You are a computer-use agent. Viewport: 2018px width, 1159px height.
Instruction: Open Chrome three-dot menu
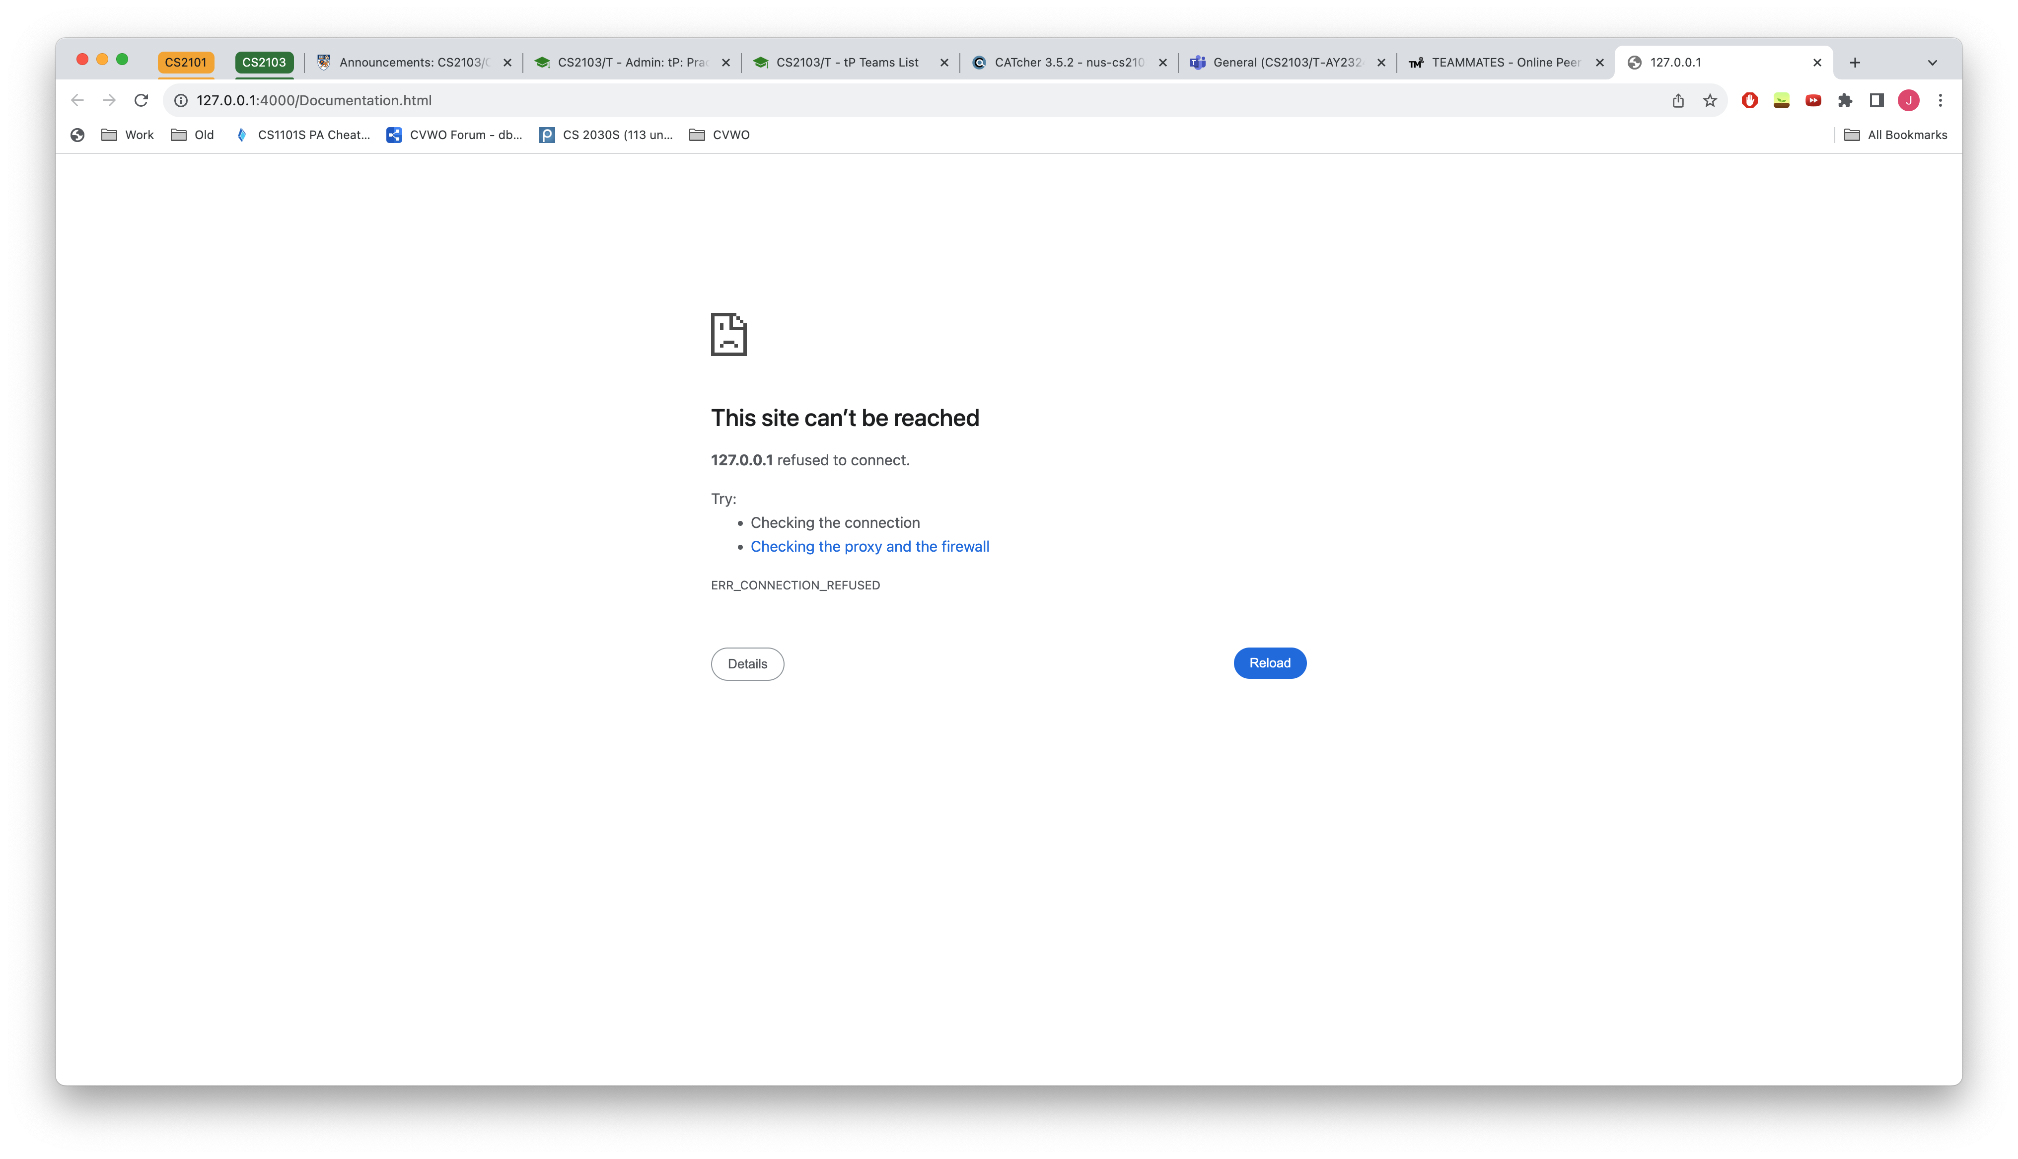click(1940, 100)
